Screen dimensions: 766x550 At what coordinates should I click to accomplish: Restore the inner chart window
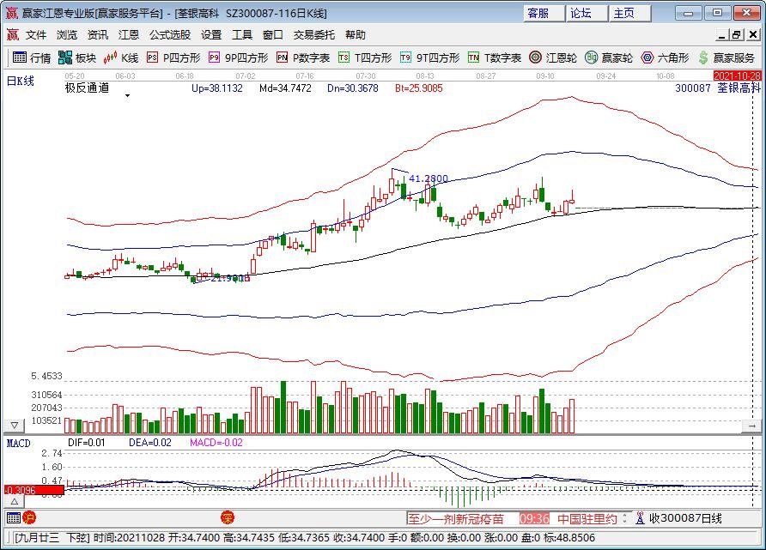coord(737,34)
